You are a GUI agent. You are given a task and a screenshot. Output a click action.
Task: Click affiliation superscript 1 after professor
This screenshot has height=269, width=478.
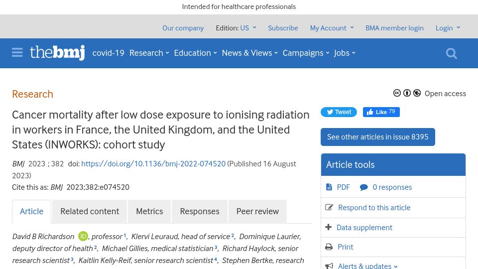click(124, 235)
